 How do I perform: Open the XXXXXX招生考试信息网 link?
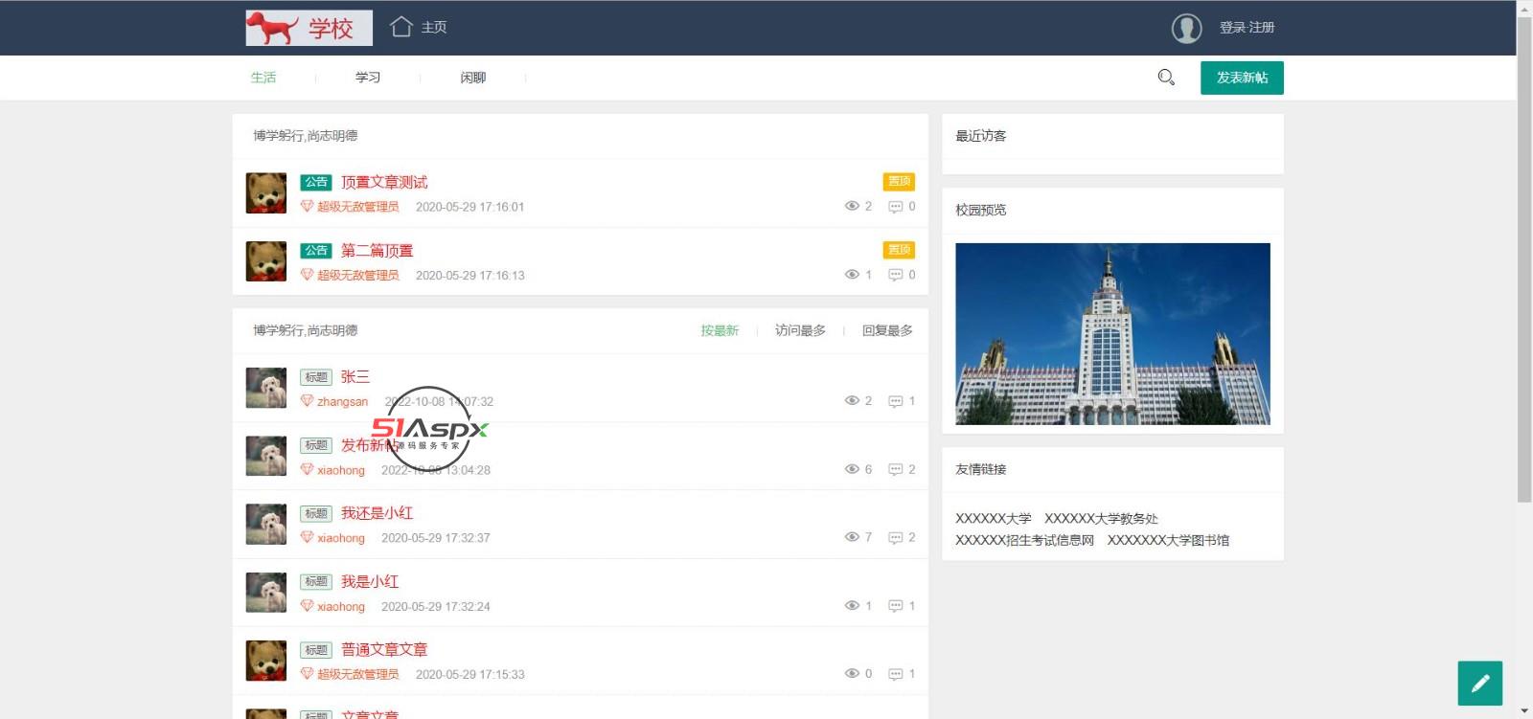(x=1024, y=540)
